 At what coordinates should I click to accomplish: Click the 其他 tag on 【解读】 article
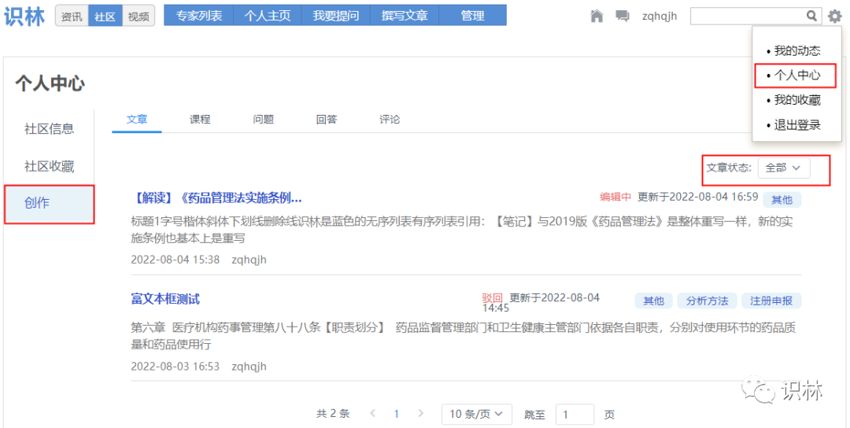pos(782,201)
